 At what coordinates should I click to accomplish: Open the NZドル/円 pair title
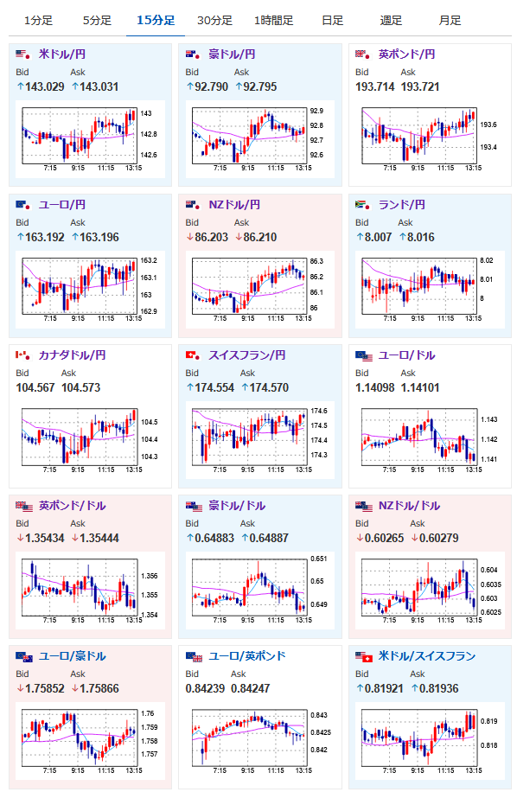pyautogui.click(x=234, y=205)
